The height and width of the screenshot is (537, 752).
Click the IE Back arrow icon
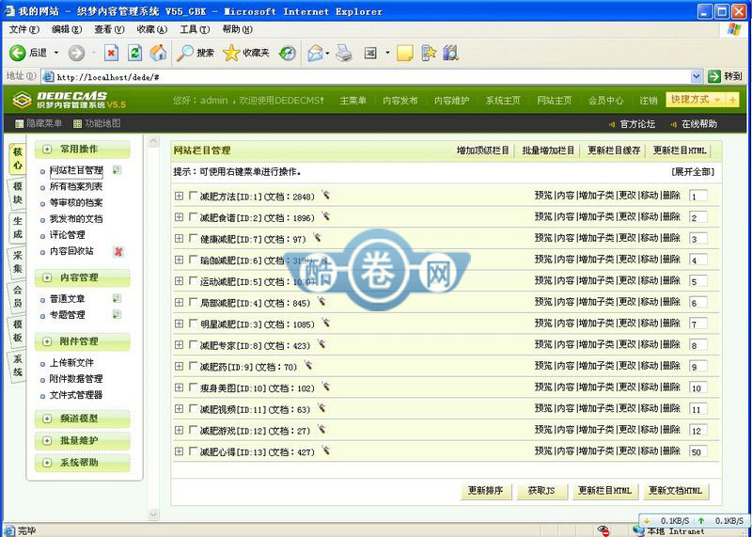pyautogui.click(x=18, y=53)
